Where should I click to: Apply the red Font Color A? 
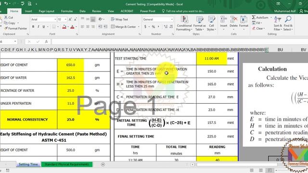click(72, 27)
